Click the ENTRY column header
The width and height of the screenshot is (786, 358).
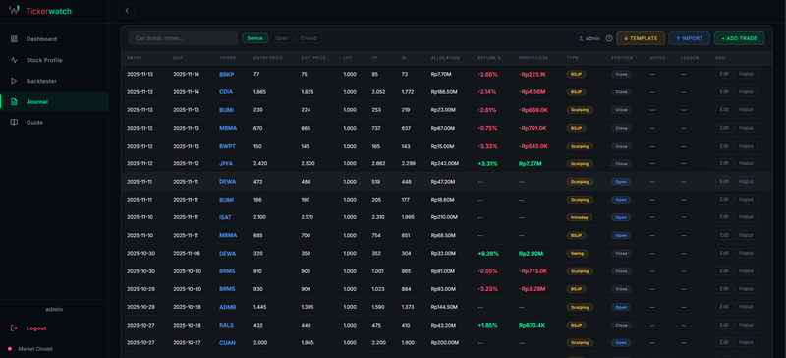134,58
